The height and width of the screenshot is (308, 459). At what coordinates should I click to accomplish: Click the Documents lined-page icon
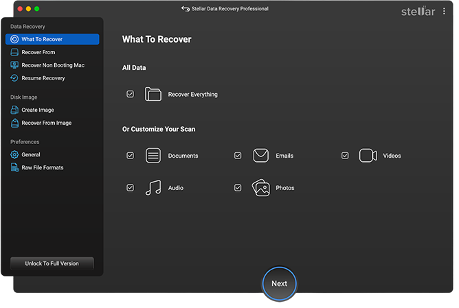(153, 156)
